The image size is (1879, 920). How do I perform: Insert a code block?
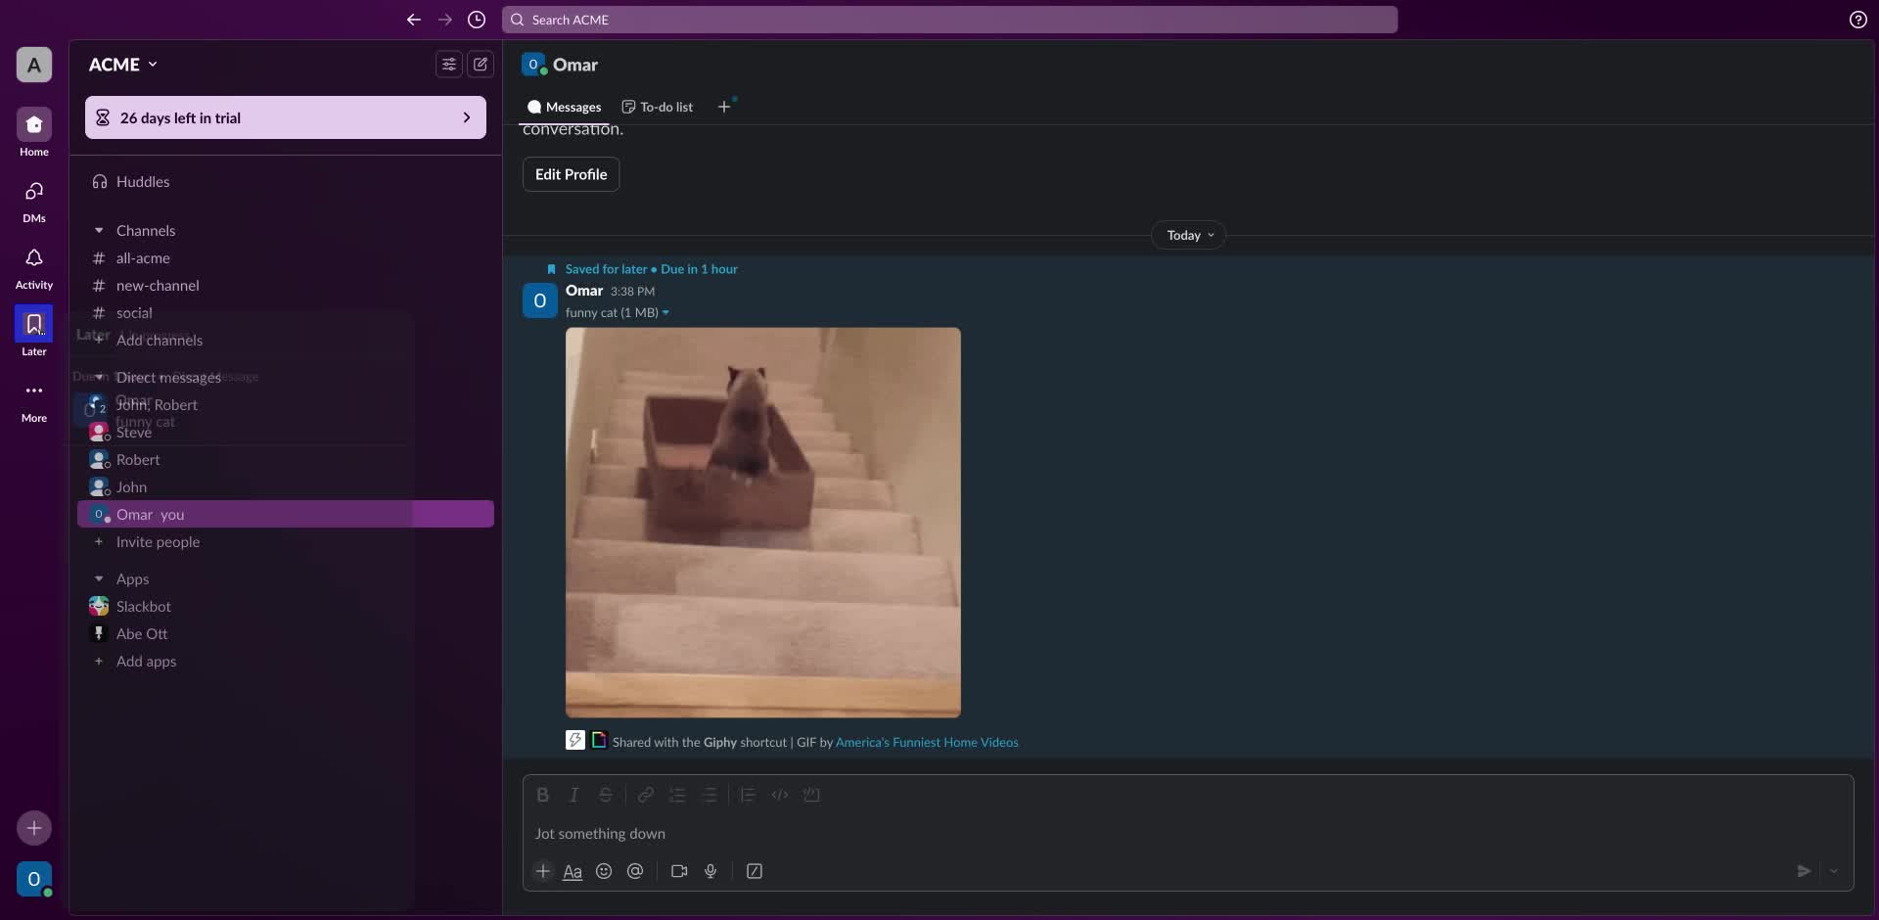812,795
